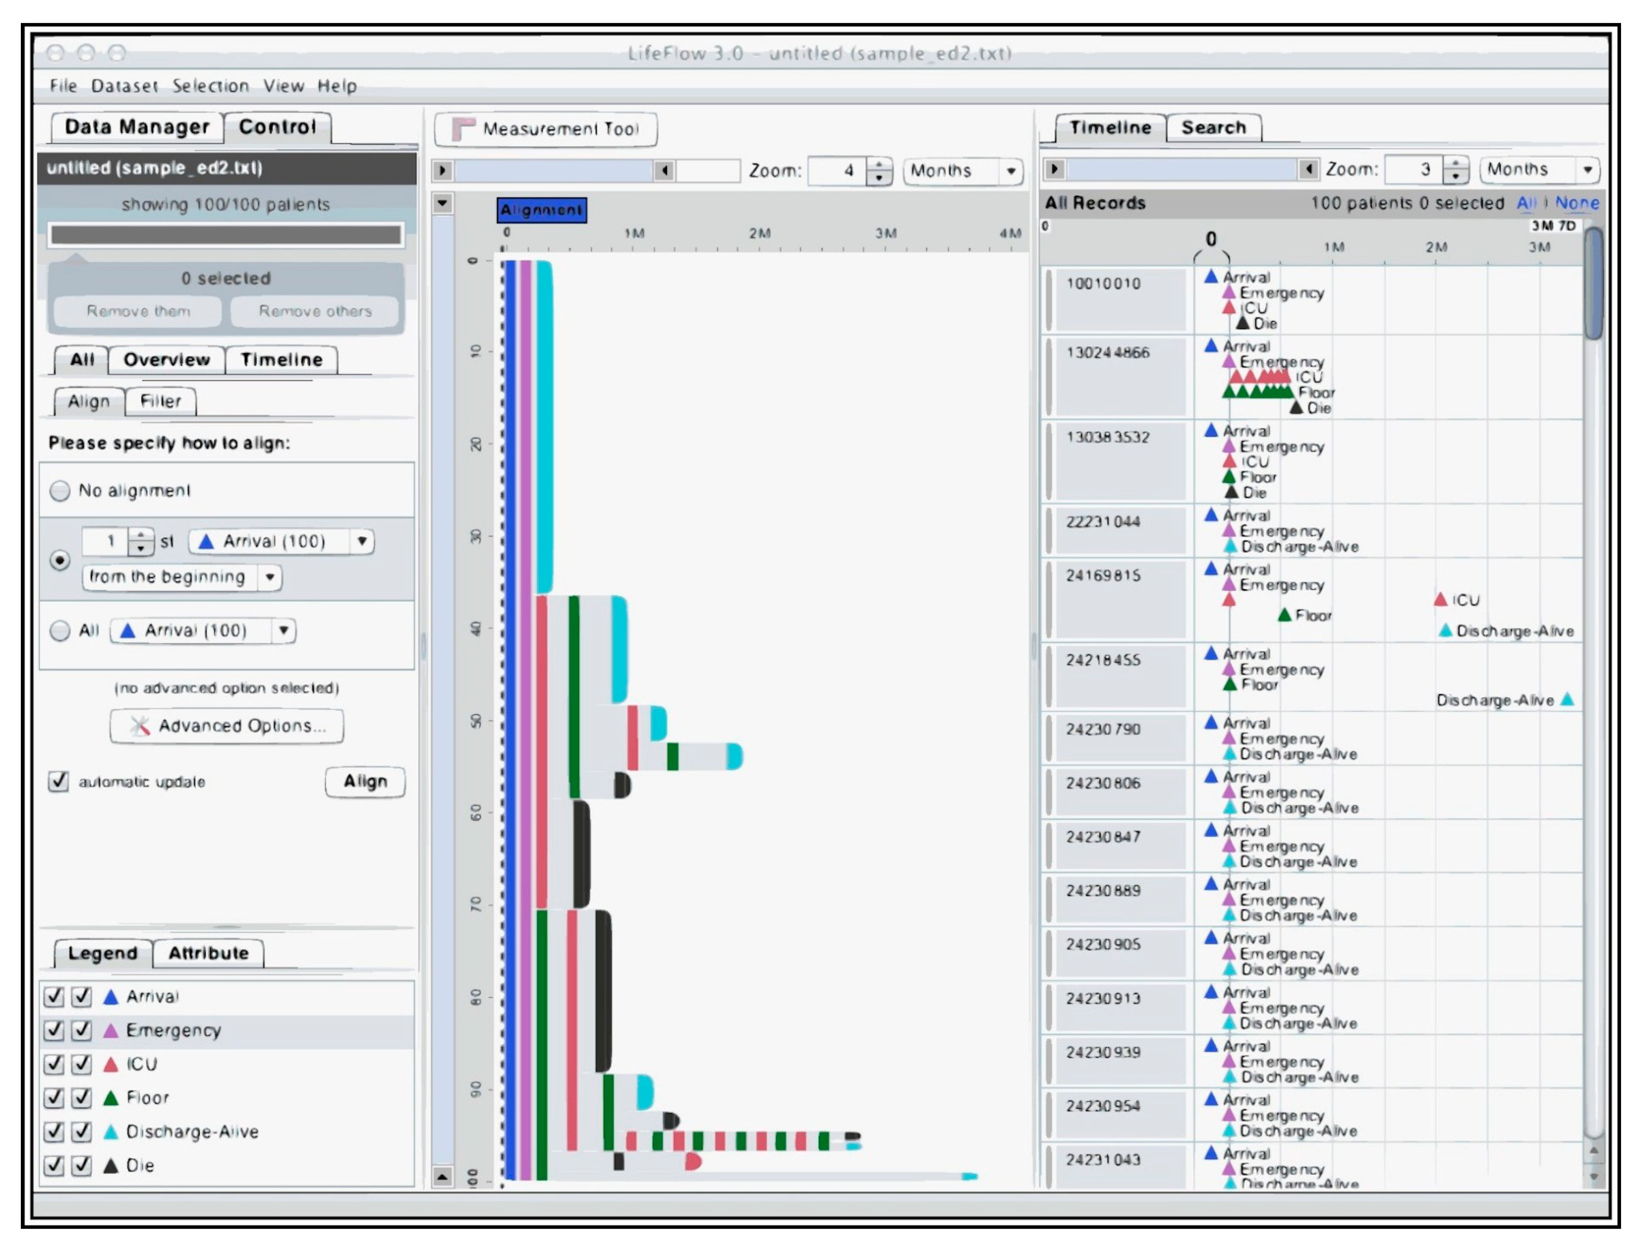The image size is (1641, 1254).
Task: Open the Dataset menu
Action: pyautogui.click(x=124, y=86)
